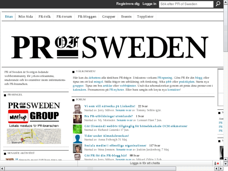Open thread Tider under Almedalsveckan
Image resolution: width=228 pixels, height=171 pixels.
(107, 136)
